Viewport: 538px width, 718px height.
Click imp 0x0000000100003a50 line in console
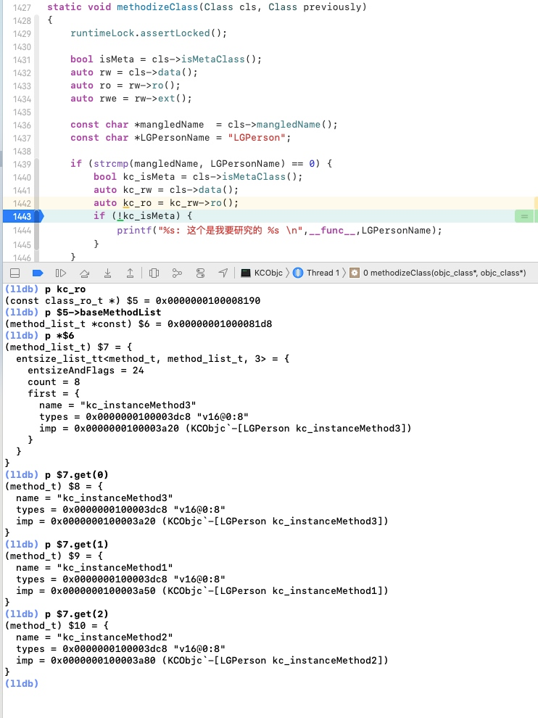click(202, 590)
